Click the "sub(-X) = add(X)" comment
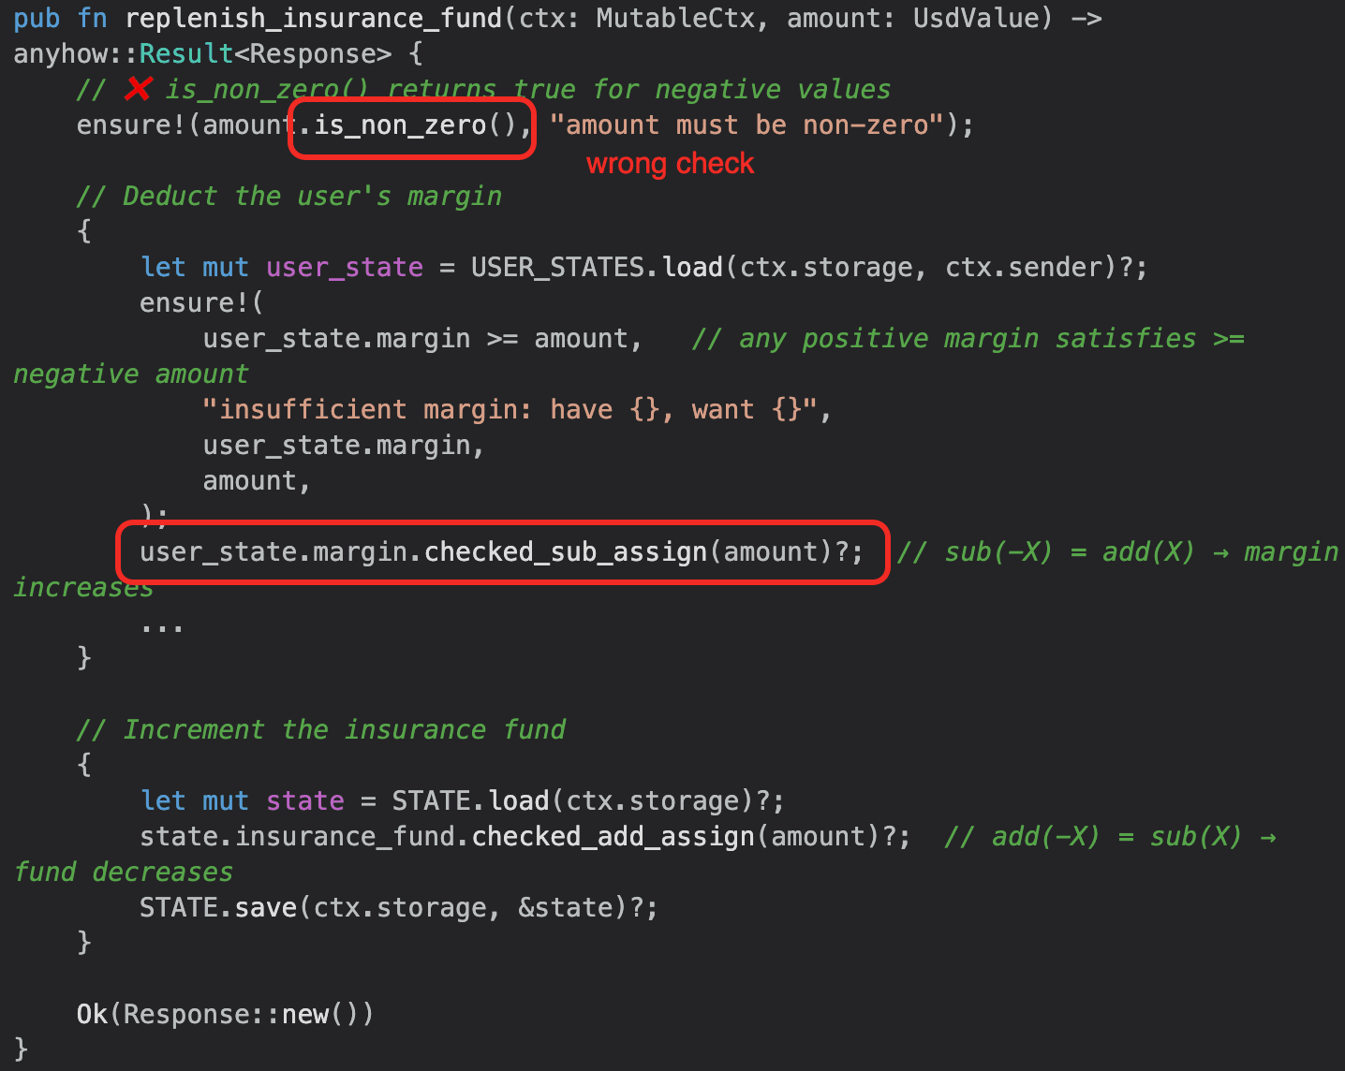Viewport: 1345px width, 1071px height. point(1068,552)
